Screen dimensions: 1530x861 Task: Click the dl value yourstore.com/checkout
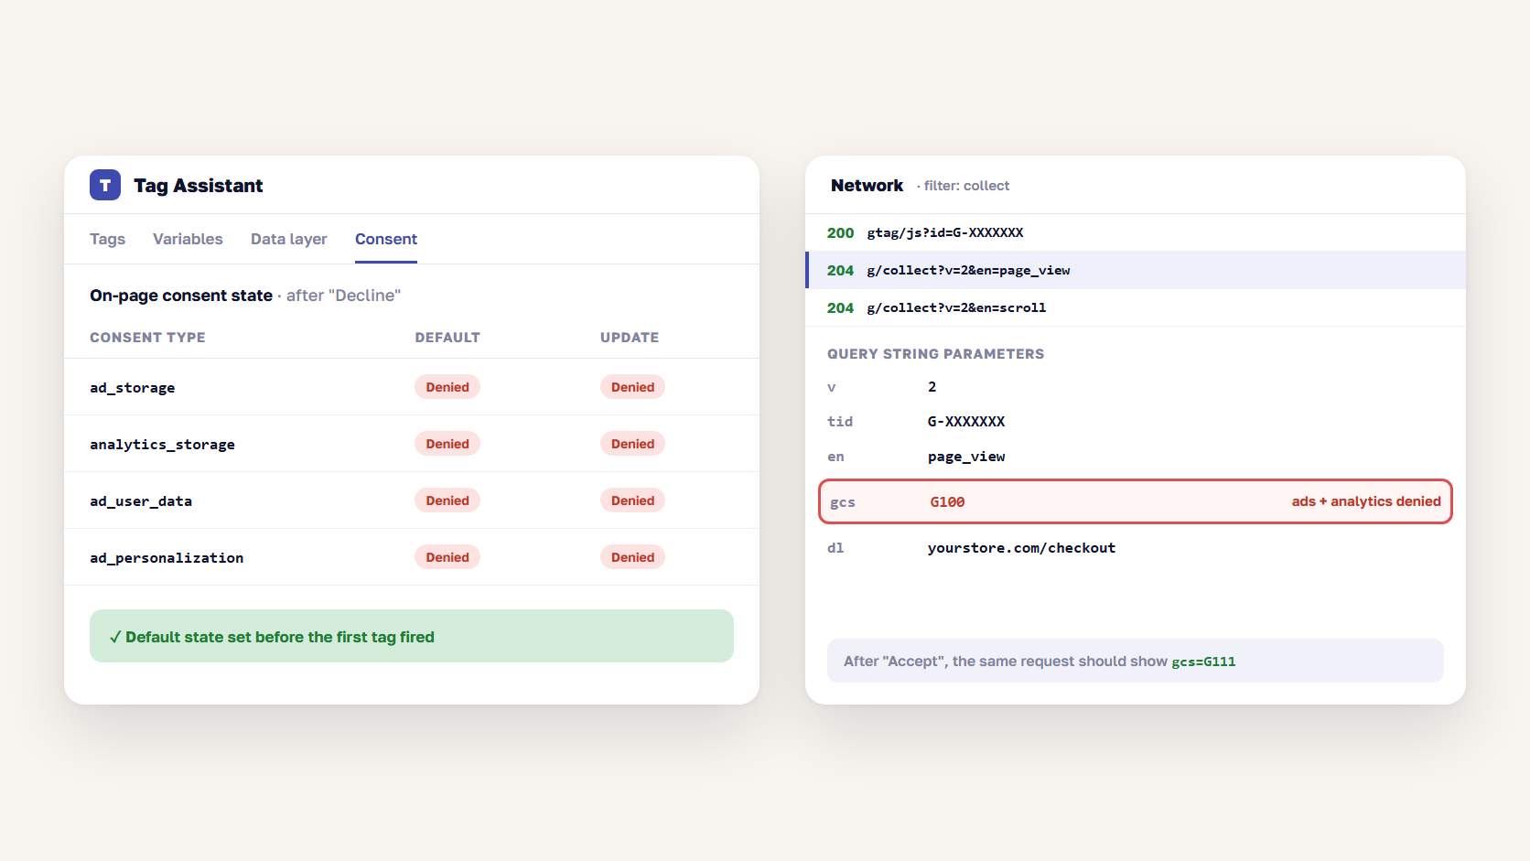pyautogui.click(x=1021, y=548)
